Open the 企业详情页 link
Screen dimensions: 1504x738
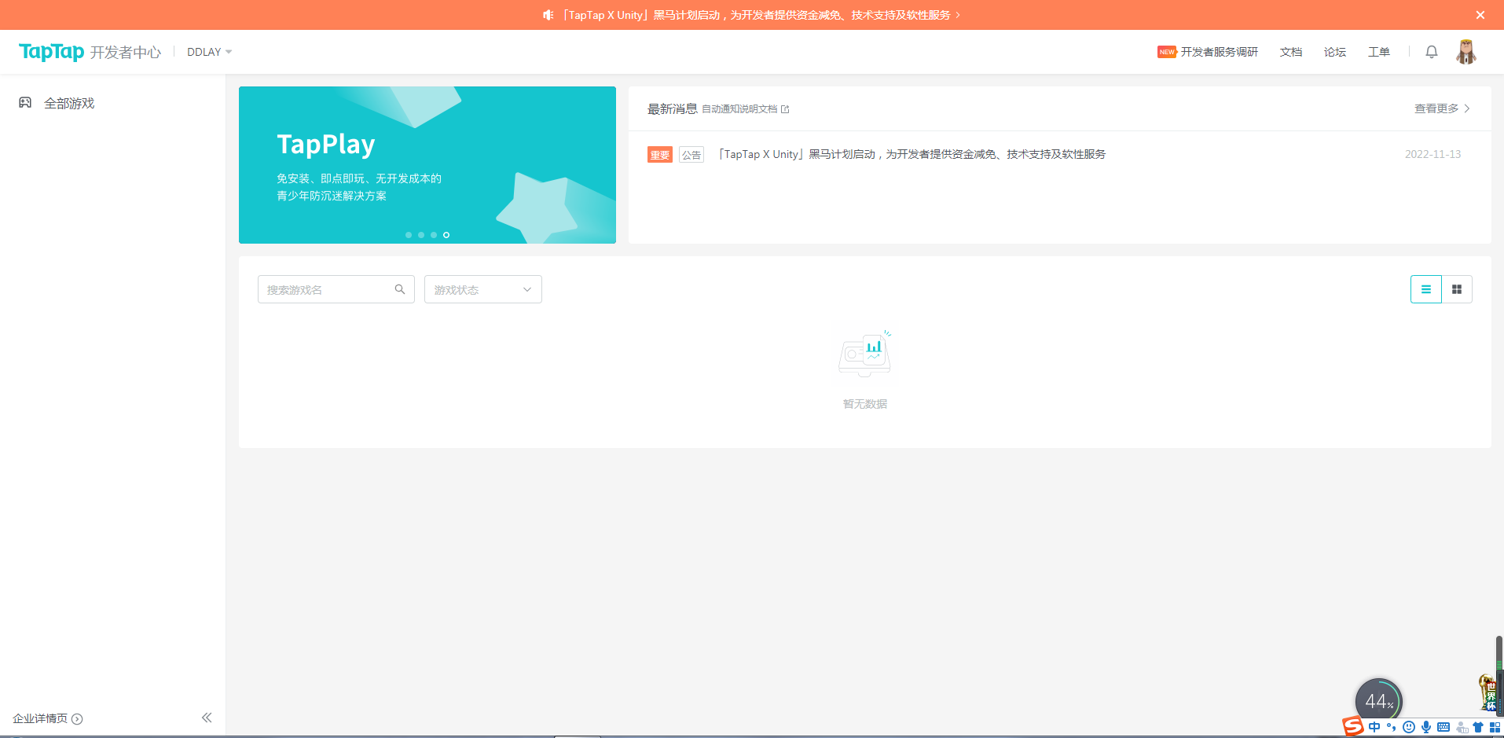point(47,718)
